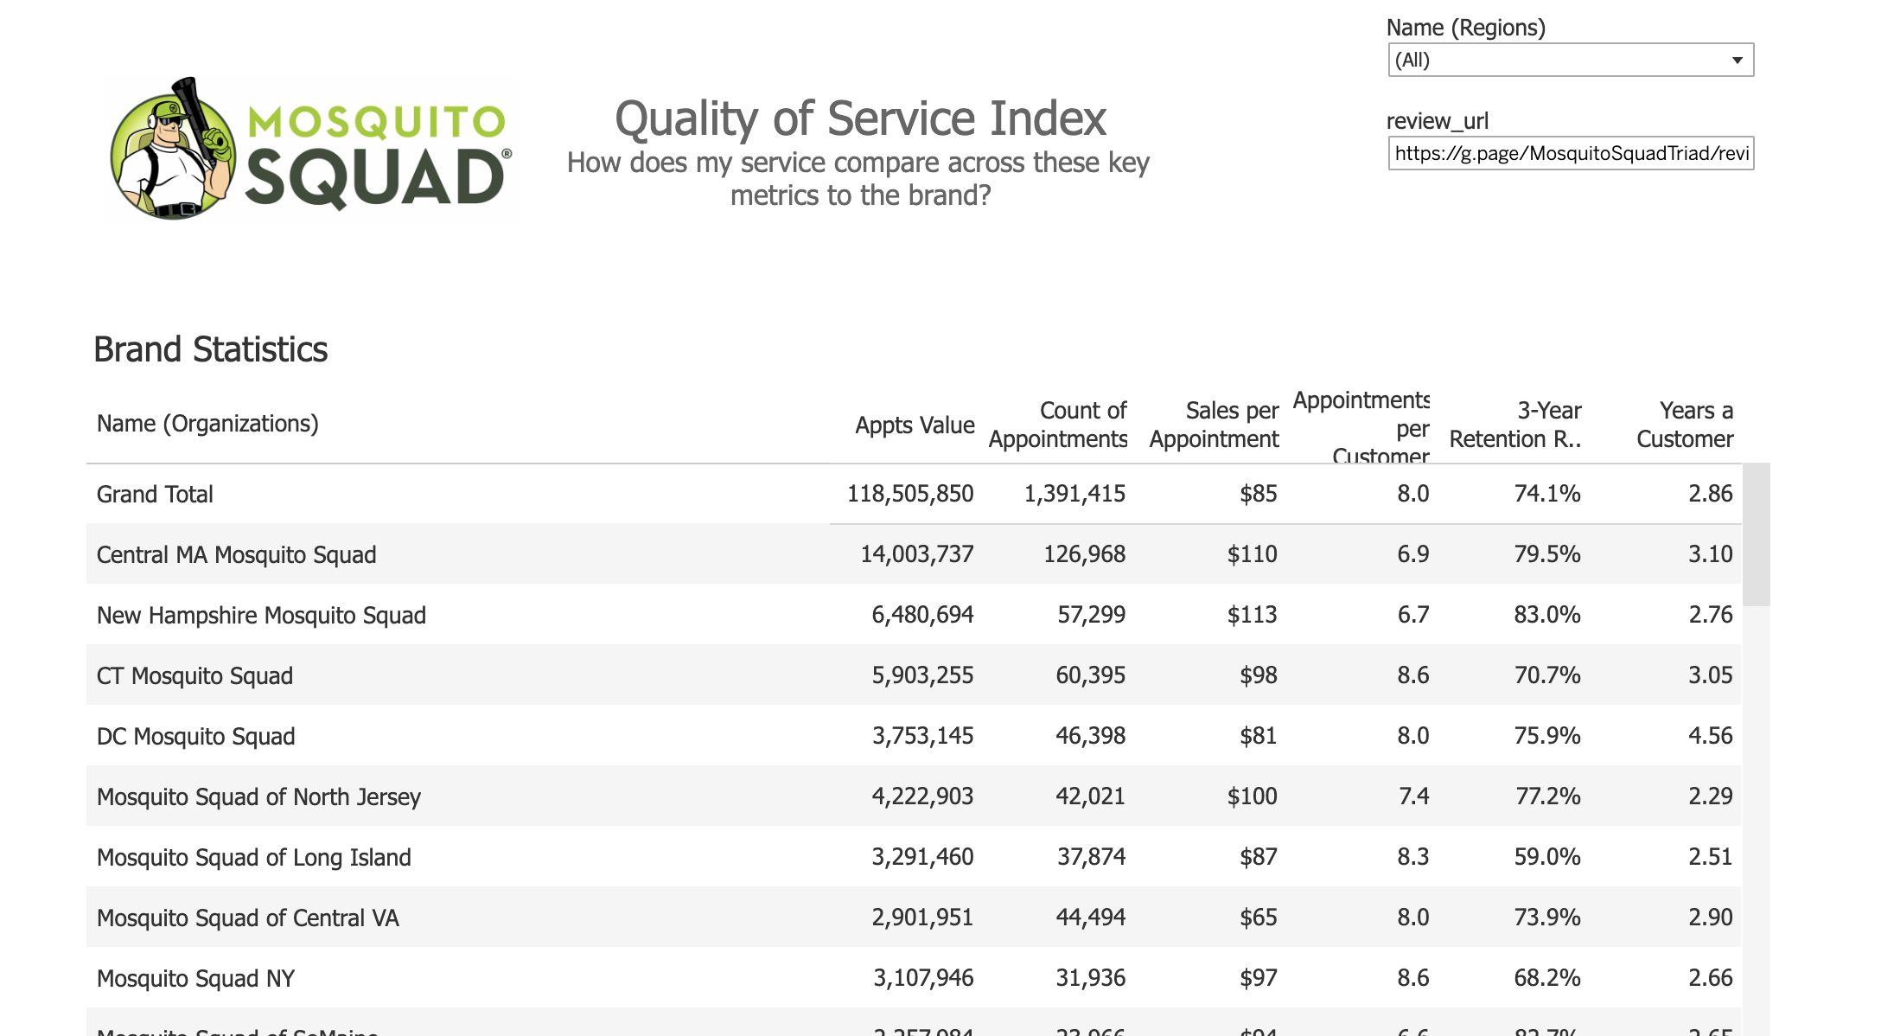Select the Mosquito Squad NY row

tap(195, 979)
